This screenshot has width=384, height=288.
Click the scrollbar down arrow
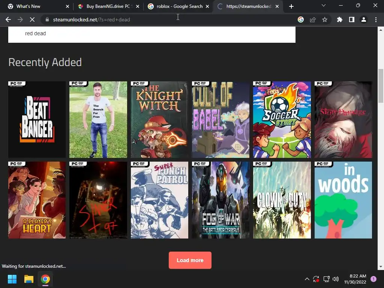click(381, 267)
